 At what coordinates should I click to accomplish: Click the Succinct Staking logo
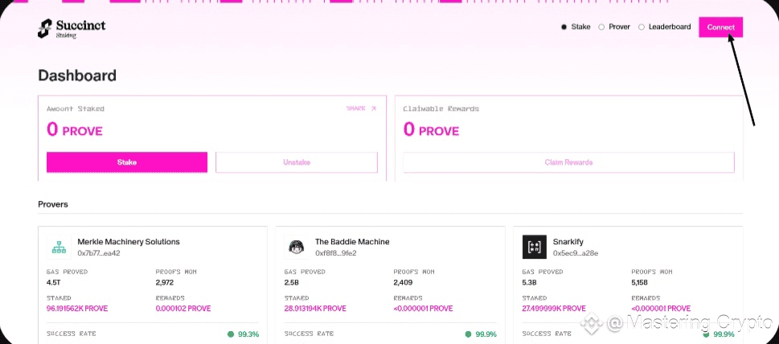[72, 28]
